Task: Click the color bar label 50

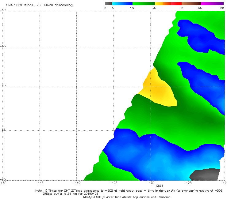Action: (x=181, y=8)
